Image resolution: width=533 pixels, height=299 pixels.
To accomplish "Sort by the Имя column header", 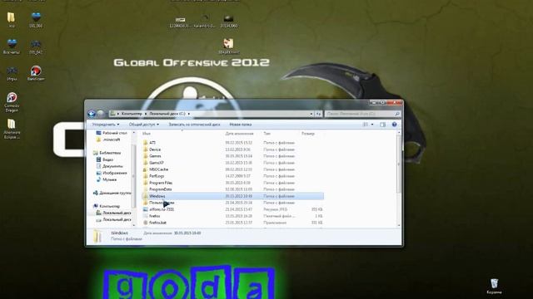I will point(147,134).
